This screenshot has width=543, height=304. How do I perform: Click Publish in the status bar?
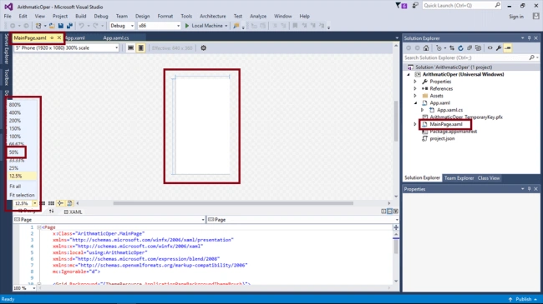tap(523, 299)
